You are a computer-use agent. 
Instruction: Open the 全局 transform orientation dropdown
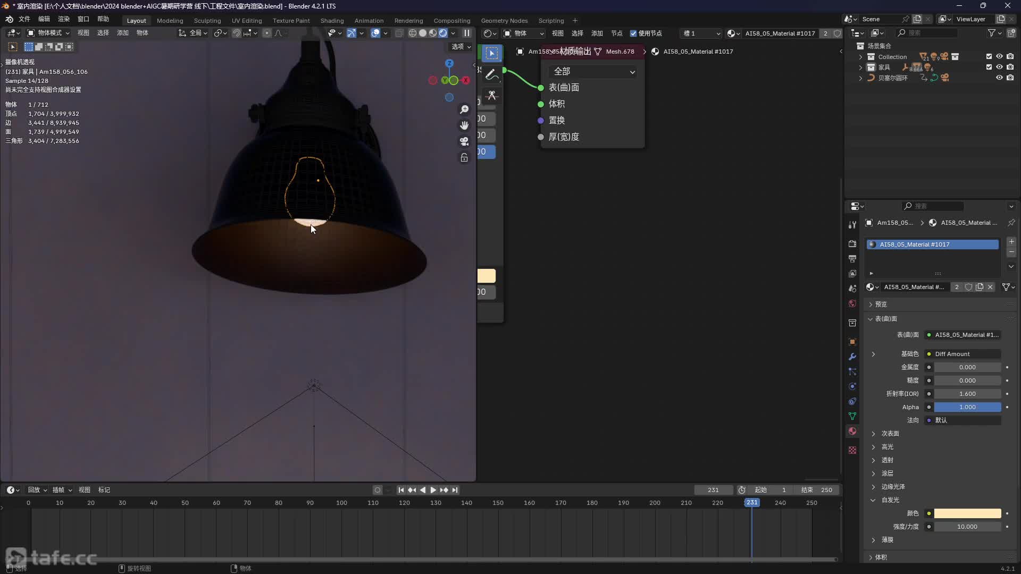coord(193,33)
